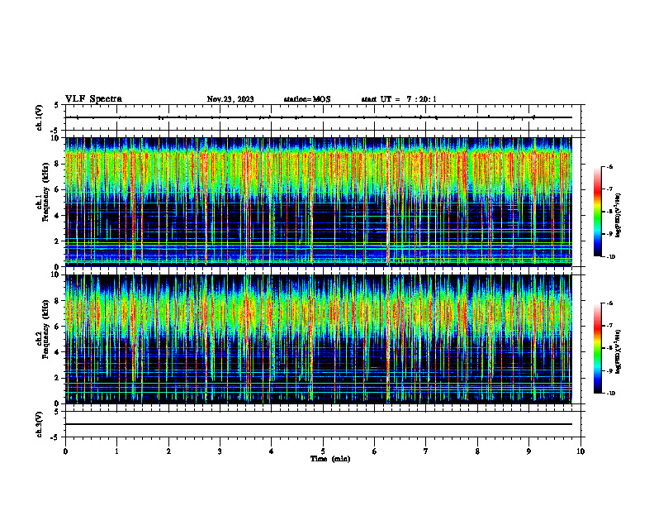The height and width of the screenshot is (506, 654).
Task: Select the "station=MOS" header text
Action: point(307,99)
